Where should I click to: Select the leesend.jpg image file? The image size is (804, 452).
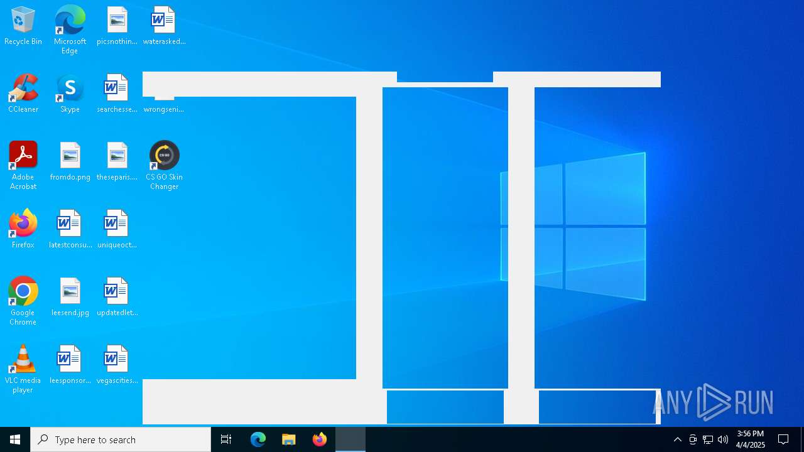70,298
